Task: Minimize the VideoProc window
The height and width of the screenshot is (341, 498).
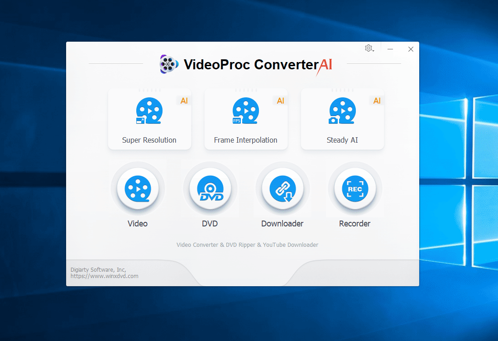Action: [x=390, y=49]
